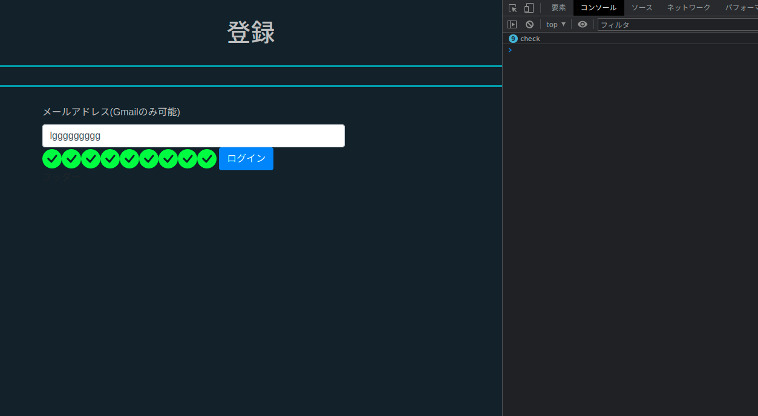Switch to the コンソール tab
758x416 pixels.
(x=598, y=7)
